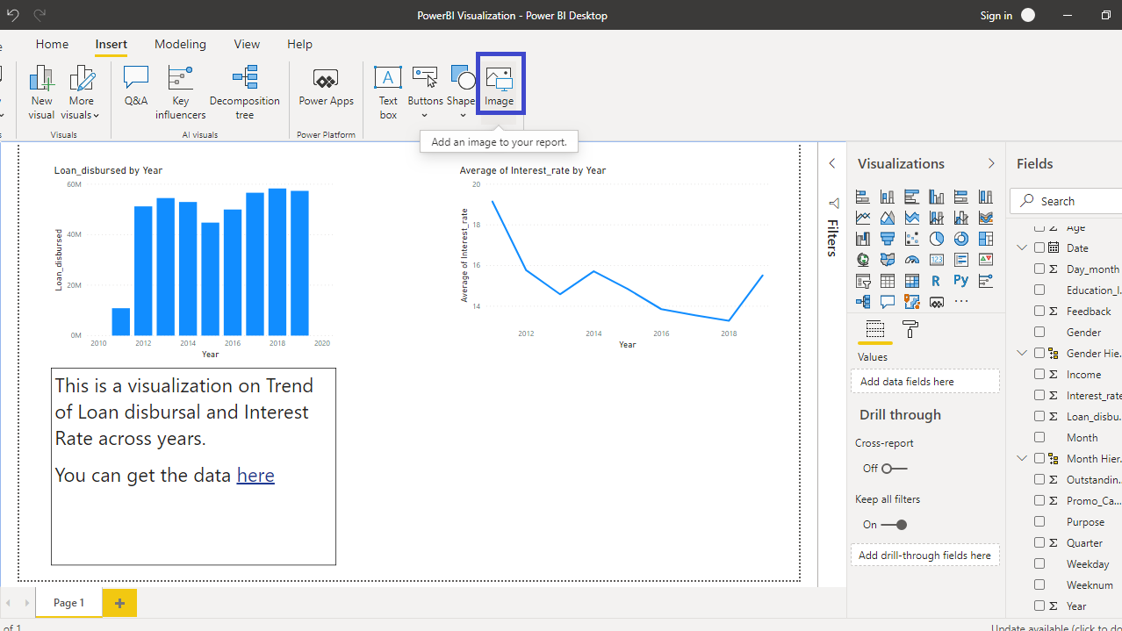Select scatter chart visualization
Screen dimensions: 1122x631
click(x=912, y=239)
